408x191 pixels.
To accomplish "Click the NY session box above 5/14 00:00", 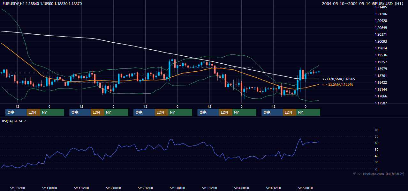I will coord(244,112).
